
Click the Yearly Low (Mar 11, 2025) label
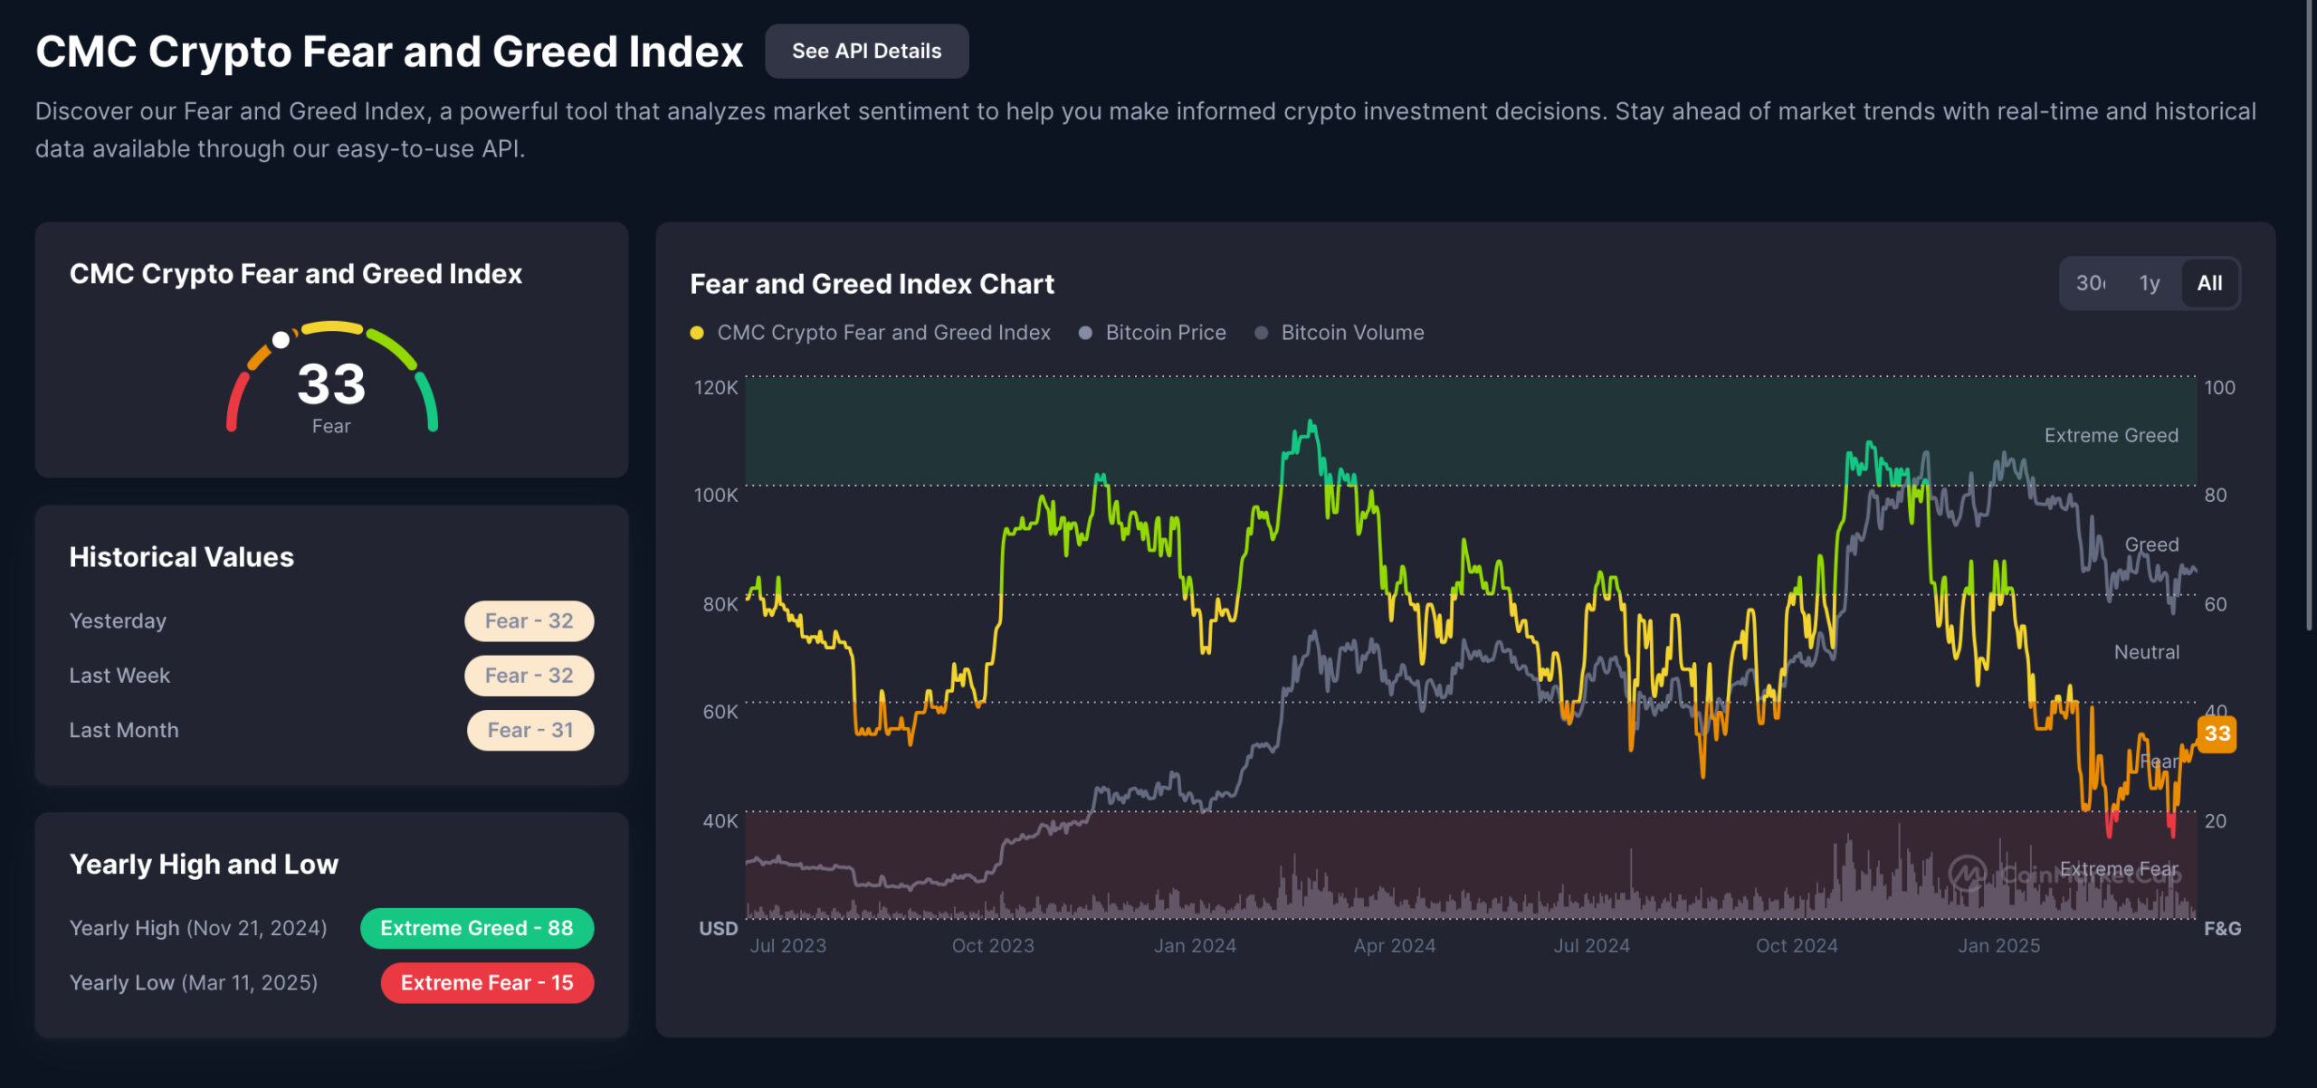tap(194, 983)
